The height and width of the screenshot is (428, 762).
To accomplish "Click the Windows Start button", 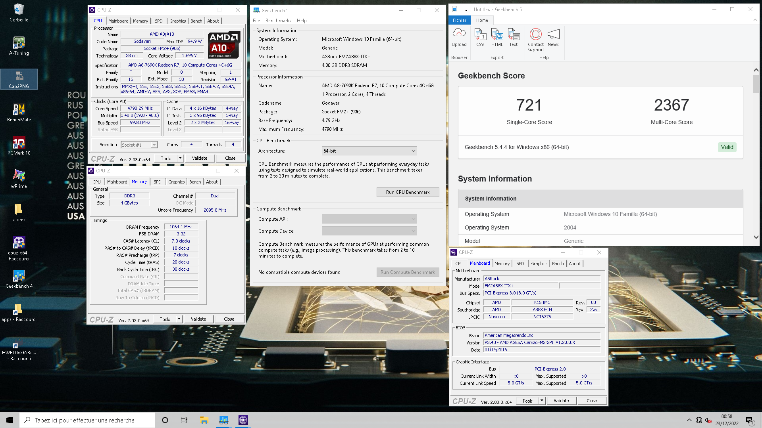I will 10,420.
